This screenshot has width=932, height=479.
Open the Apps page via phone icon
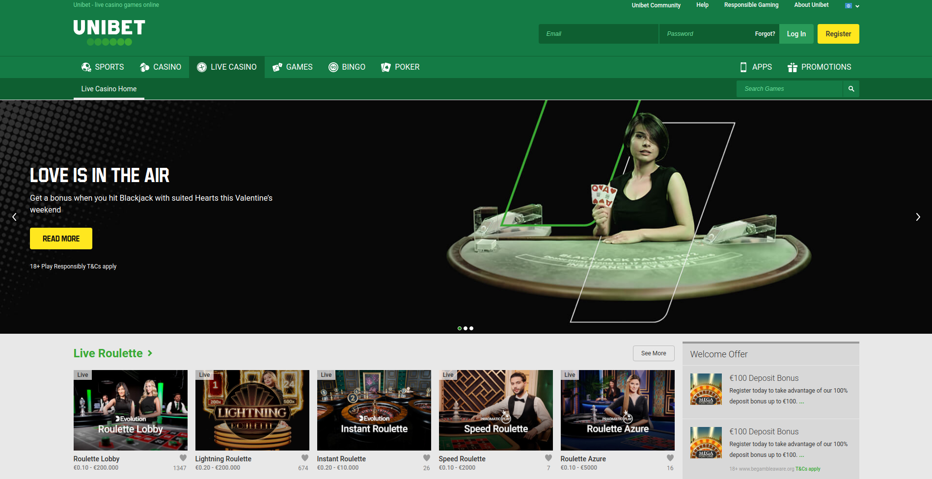[x=743, y=67]
